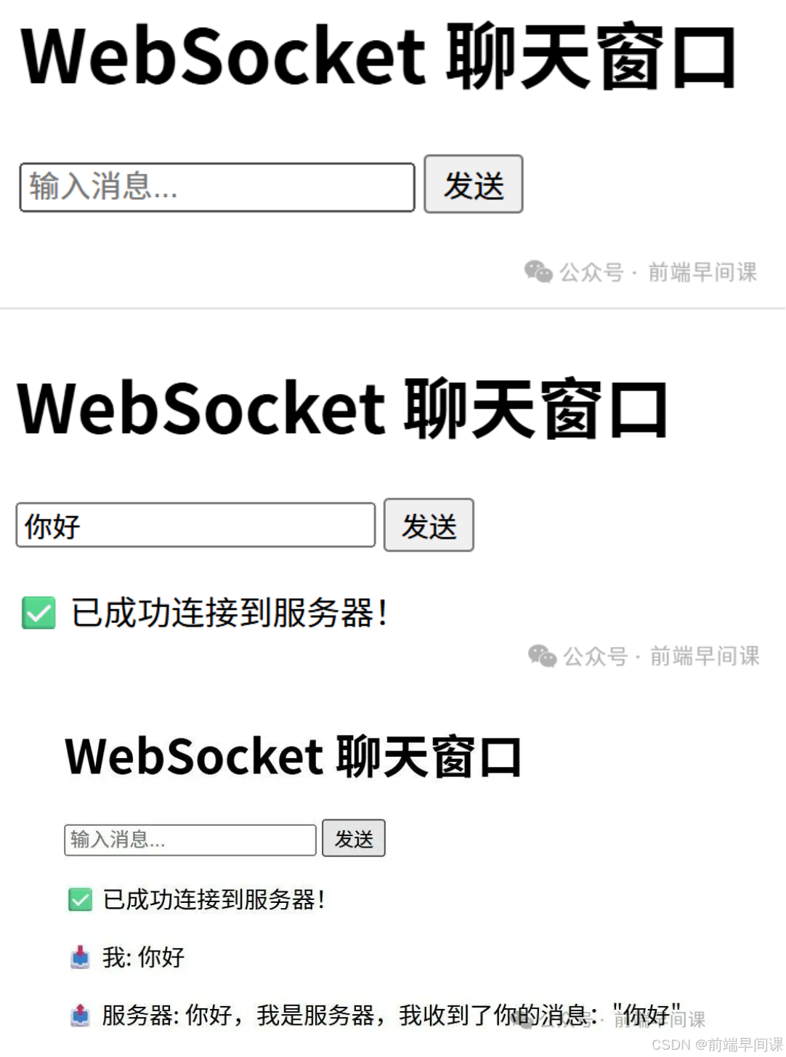Click the green checkmark icon in the bottom chat window
This screenshot has height=1057, width=786.
[x=81, y=899]
